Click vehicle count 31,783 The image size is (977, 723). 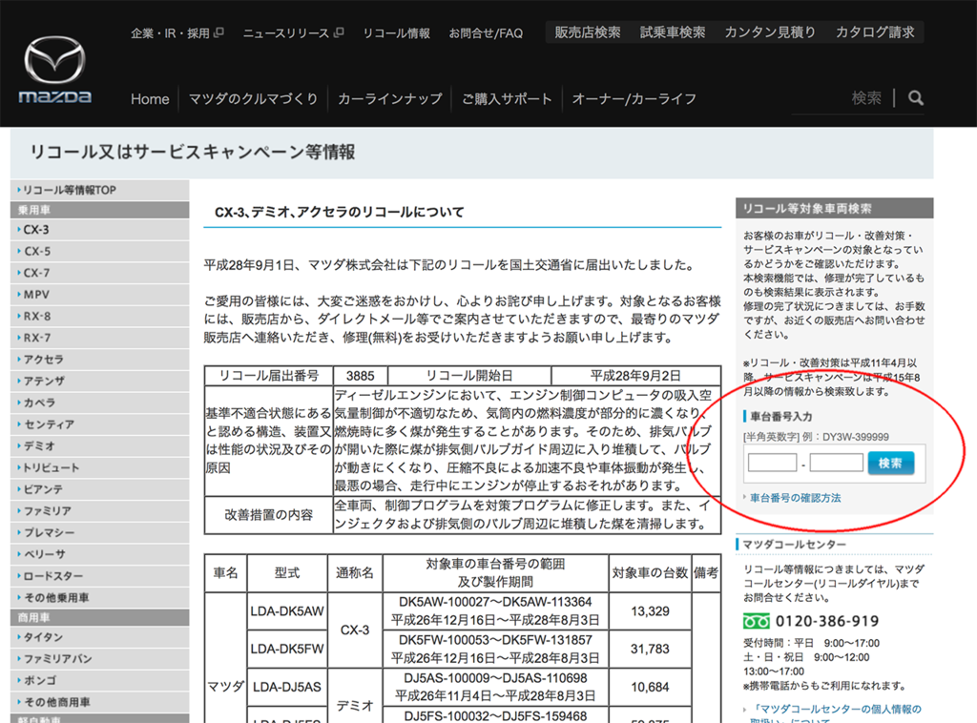click(650, 650)
